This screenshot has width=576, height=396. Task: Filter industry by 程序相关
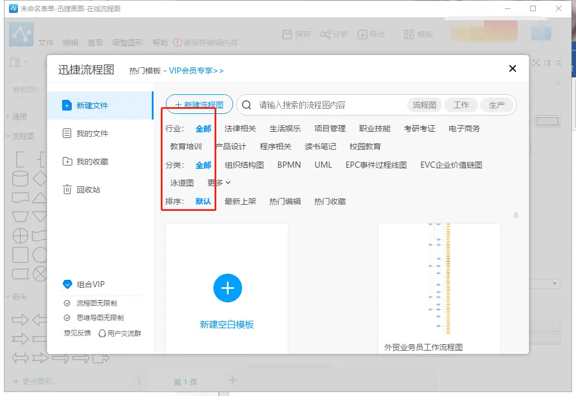click(276, 147)
